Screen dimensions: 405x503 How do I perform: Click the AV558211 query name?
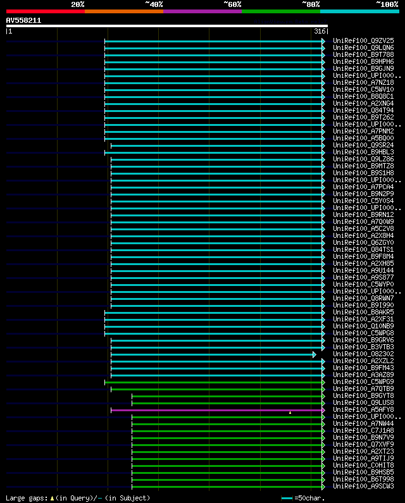[24, 20]
